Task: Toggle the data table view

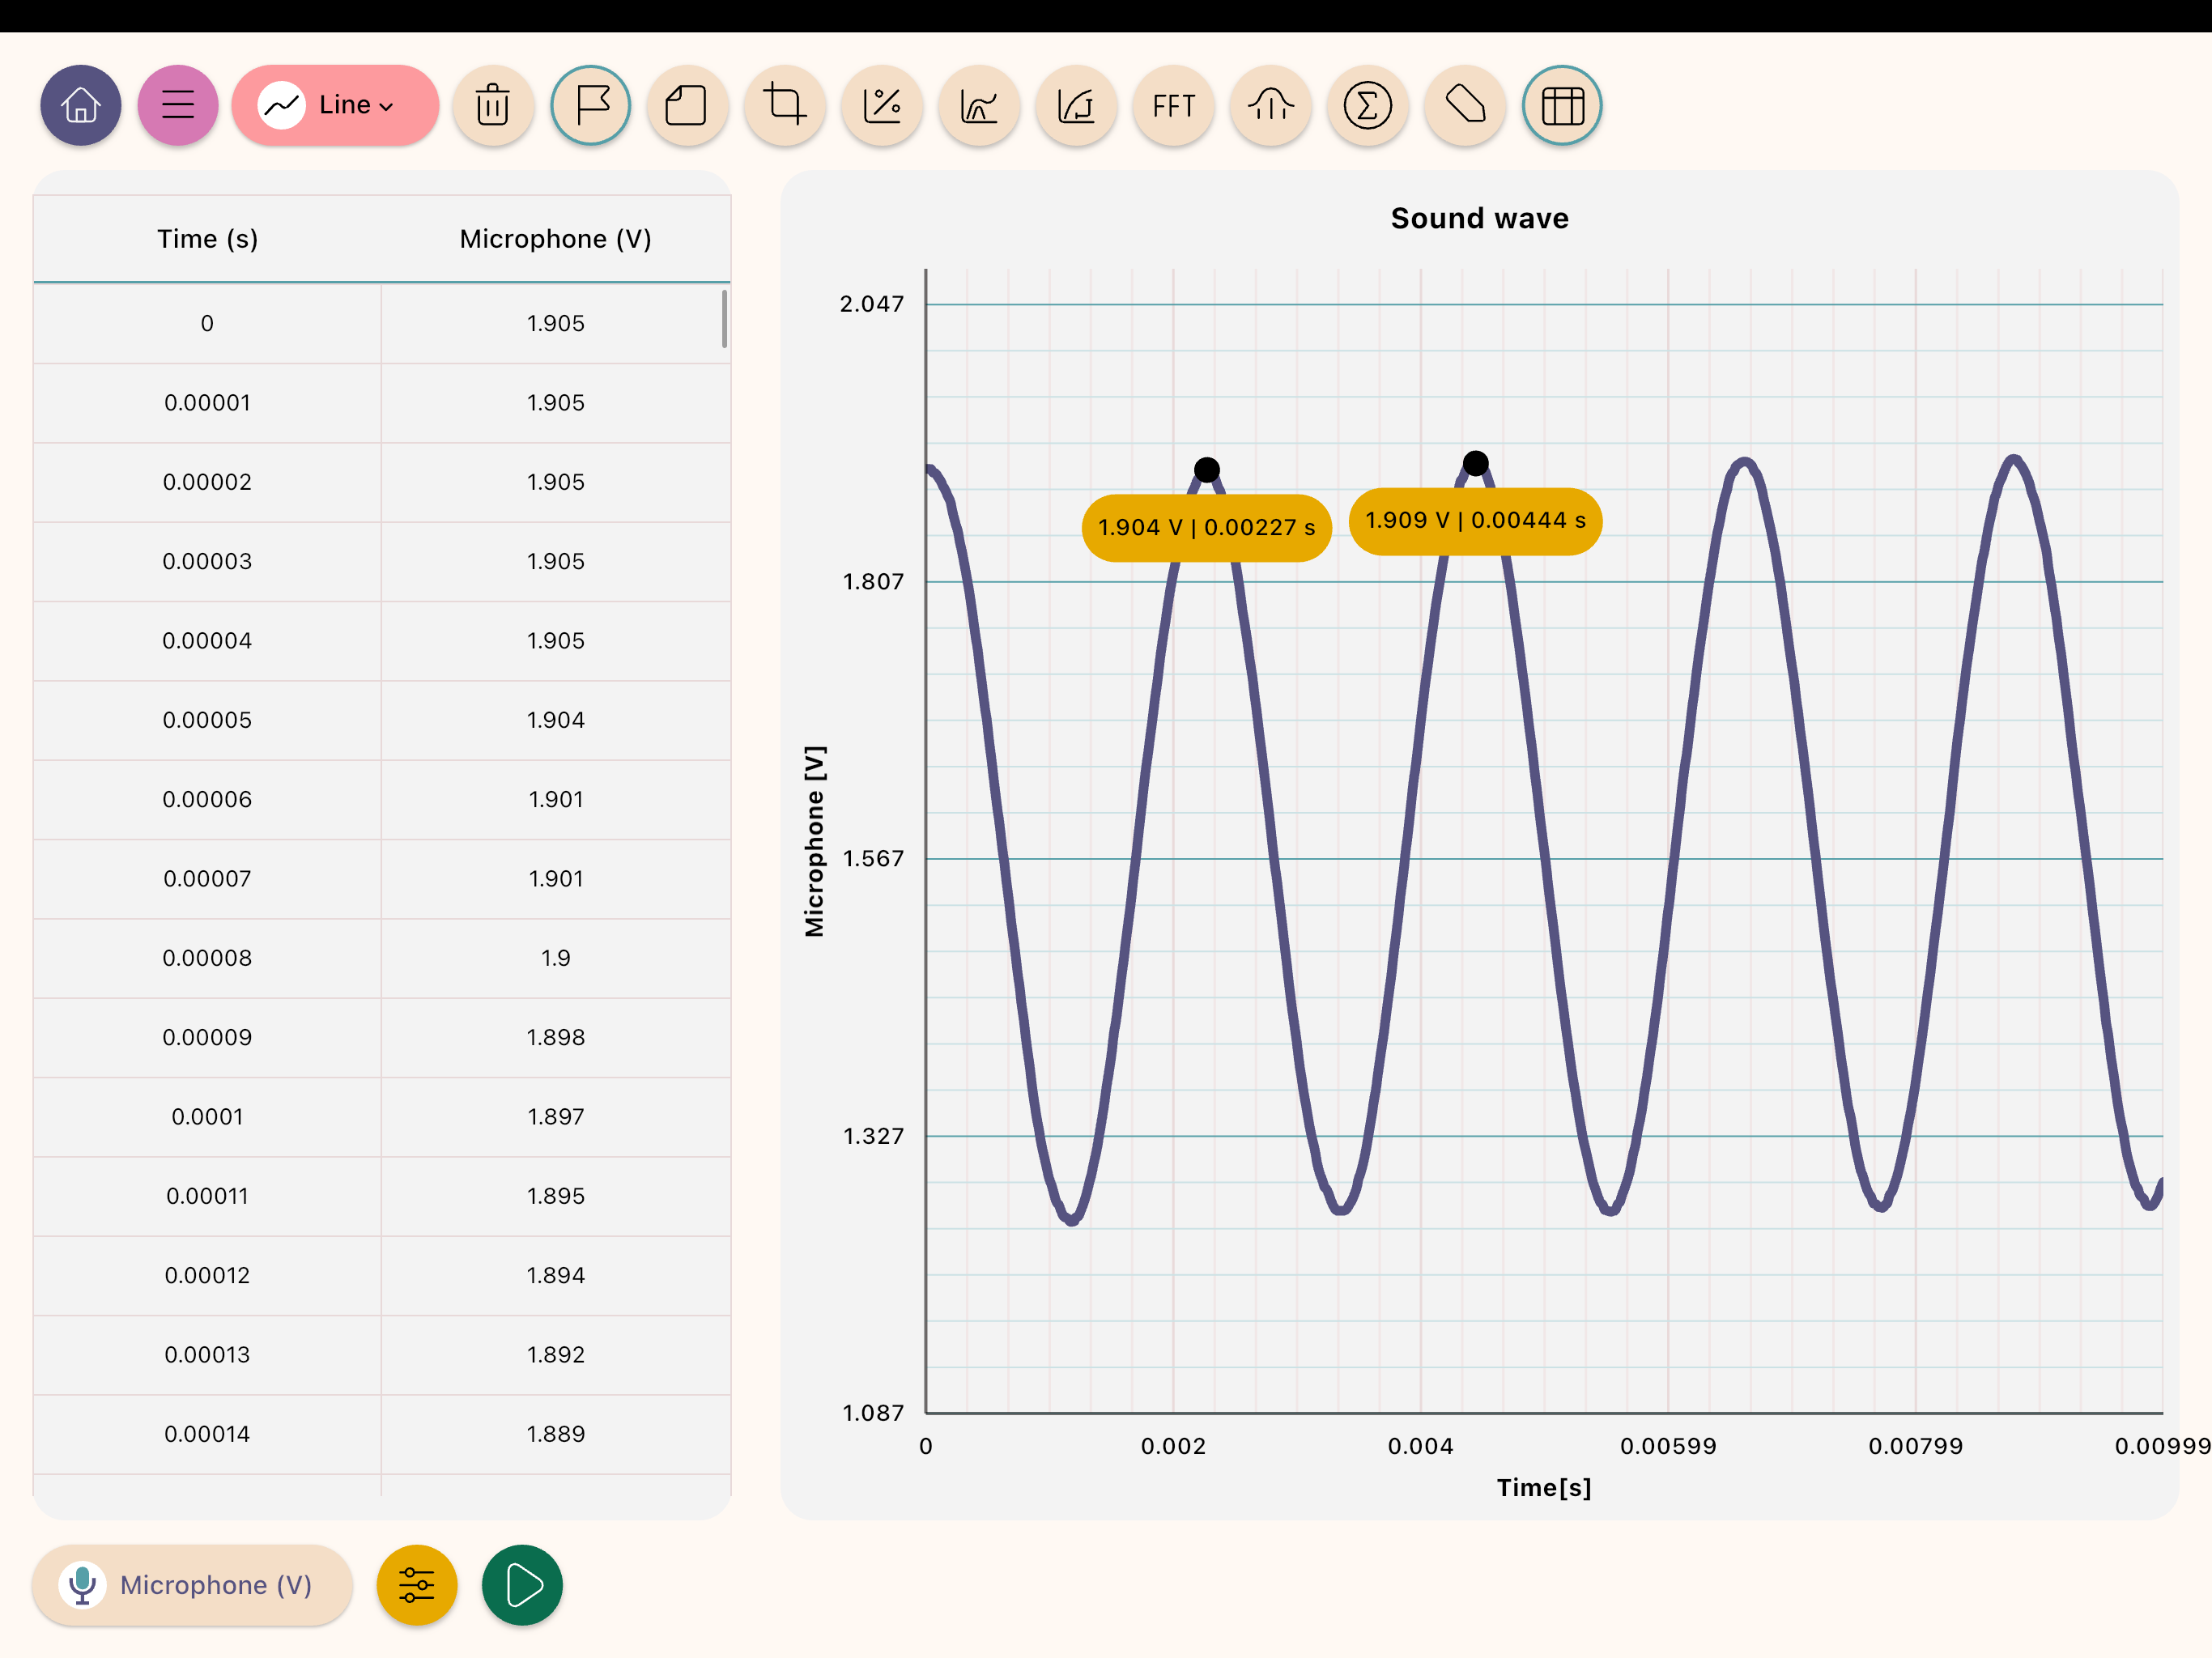Action: [x=1562, y=105]
